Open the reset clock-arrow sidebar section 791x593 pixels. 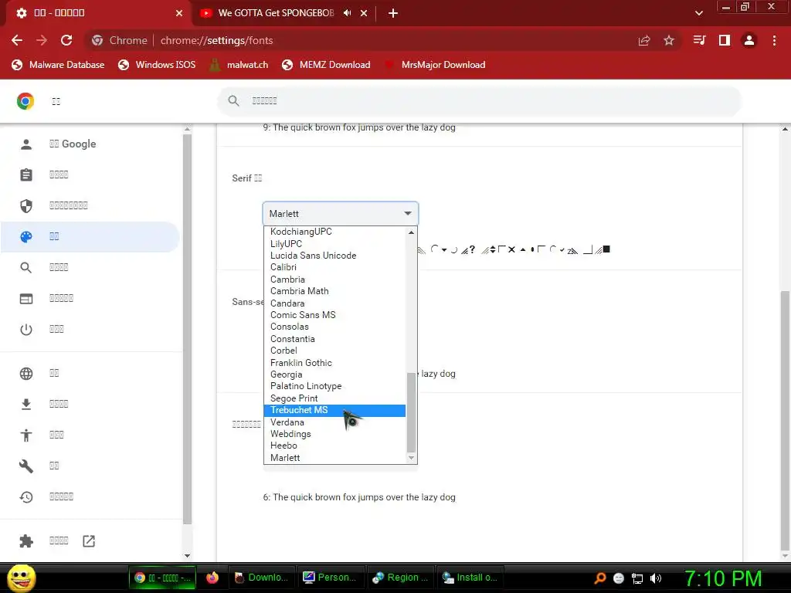(x=26, y=496)
